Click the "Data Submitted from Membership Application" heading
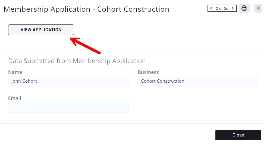 (x=77, y=61)
